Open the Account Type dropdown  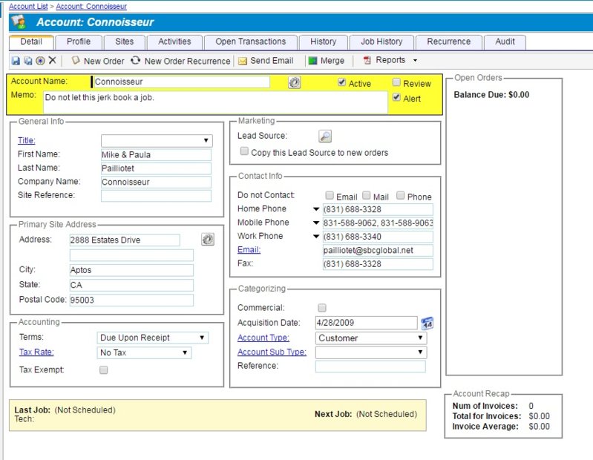pyautogui.click(x=370, y=338)
